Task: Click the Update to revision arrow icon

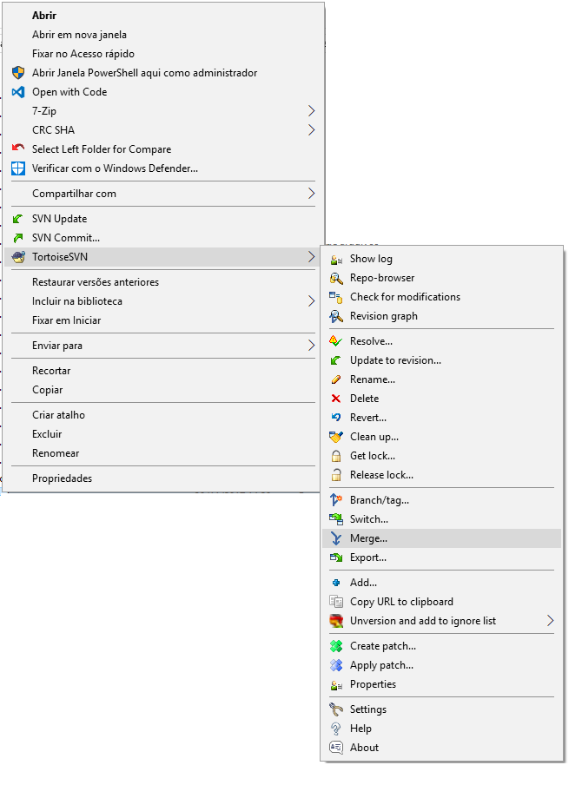Action: click(x=336, y=360)
